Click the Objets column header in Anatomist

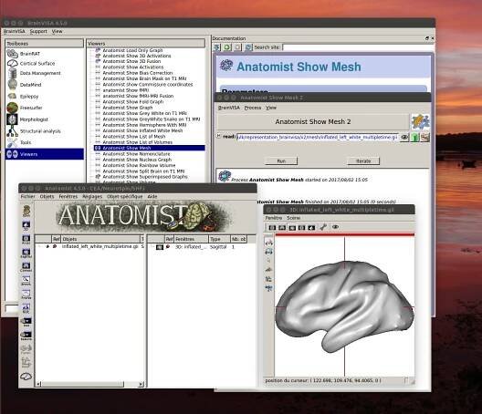(100, 239)
